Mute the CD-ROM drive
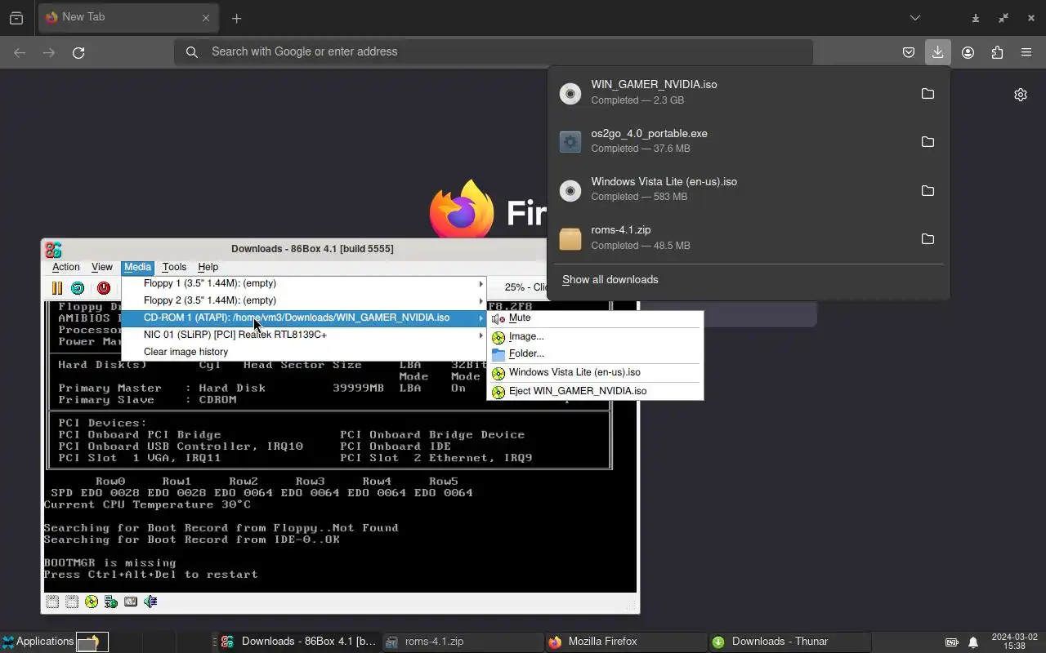The width and height of the screenshot is (1046, 653). click(595, 318)
